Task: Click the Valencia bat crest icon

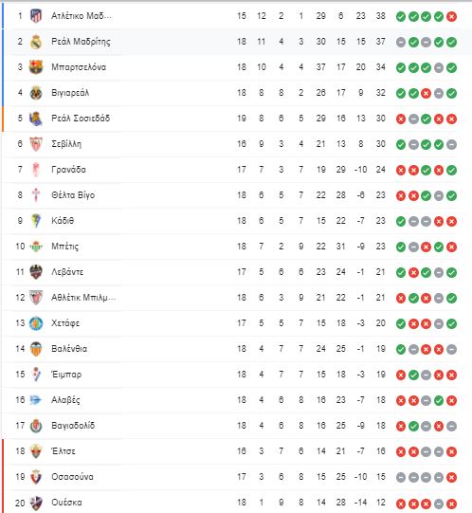Action: pos(36,349)
